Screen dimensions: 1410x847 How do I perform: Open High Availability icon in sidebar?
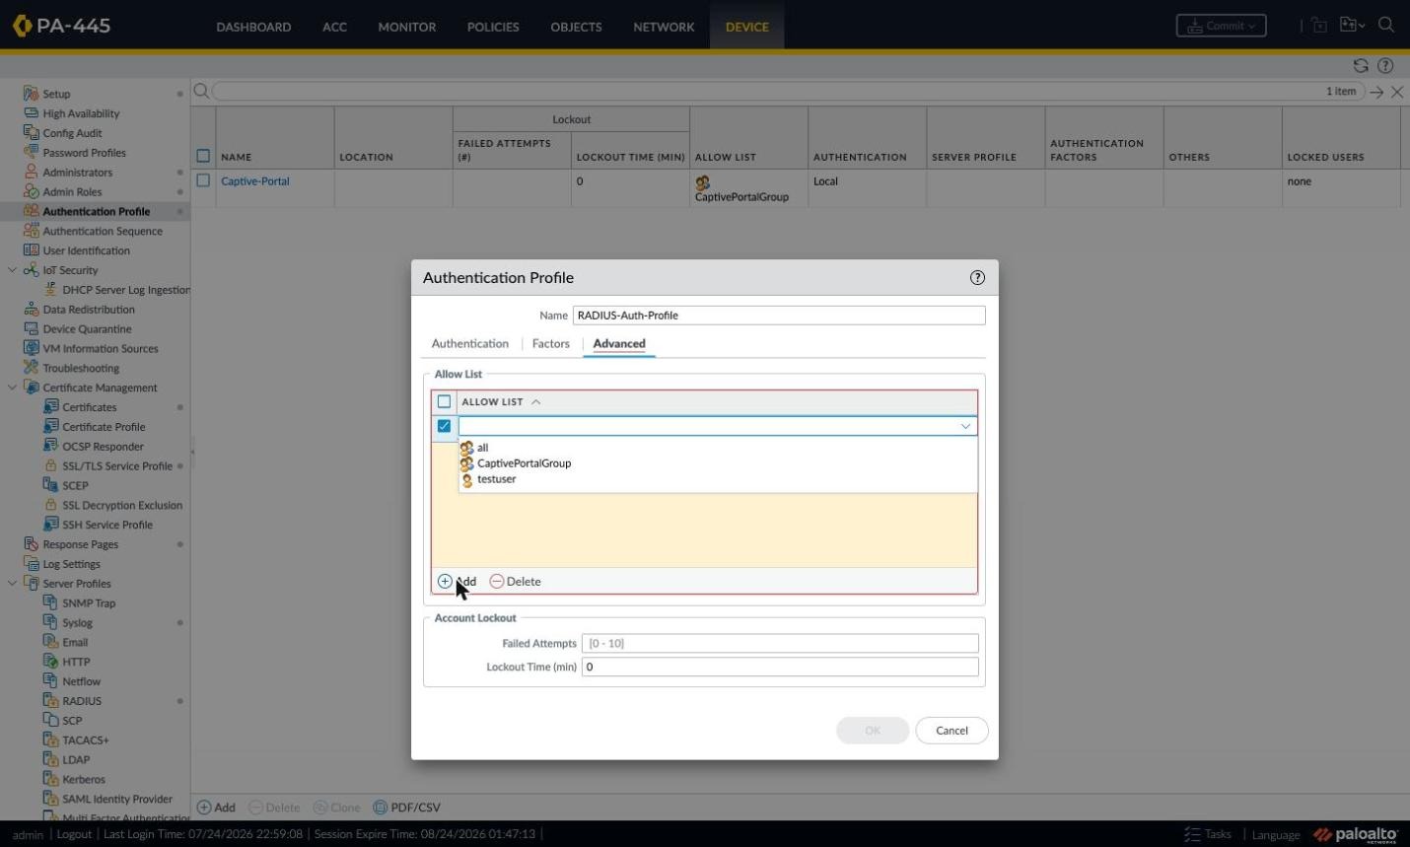point(31,113)
